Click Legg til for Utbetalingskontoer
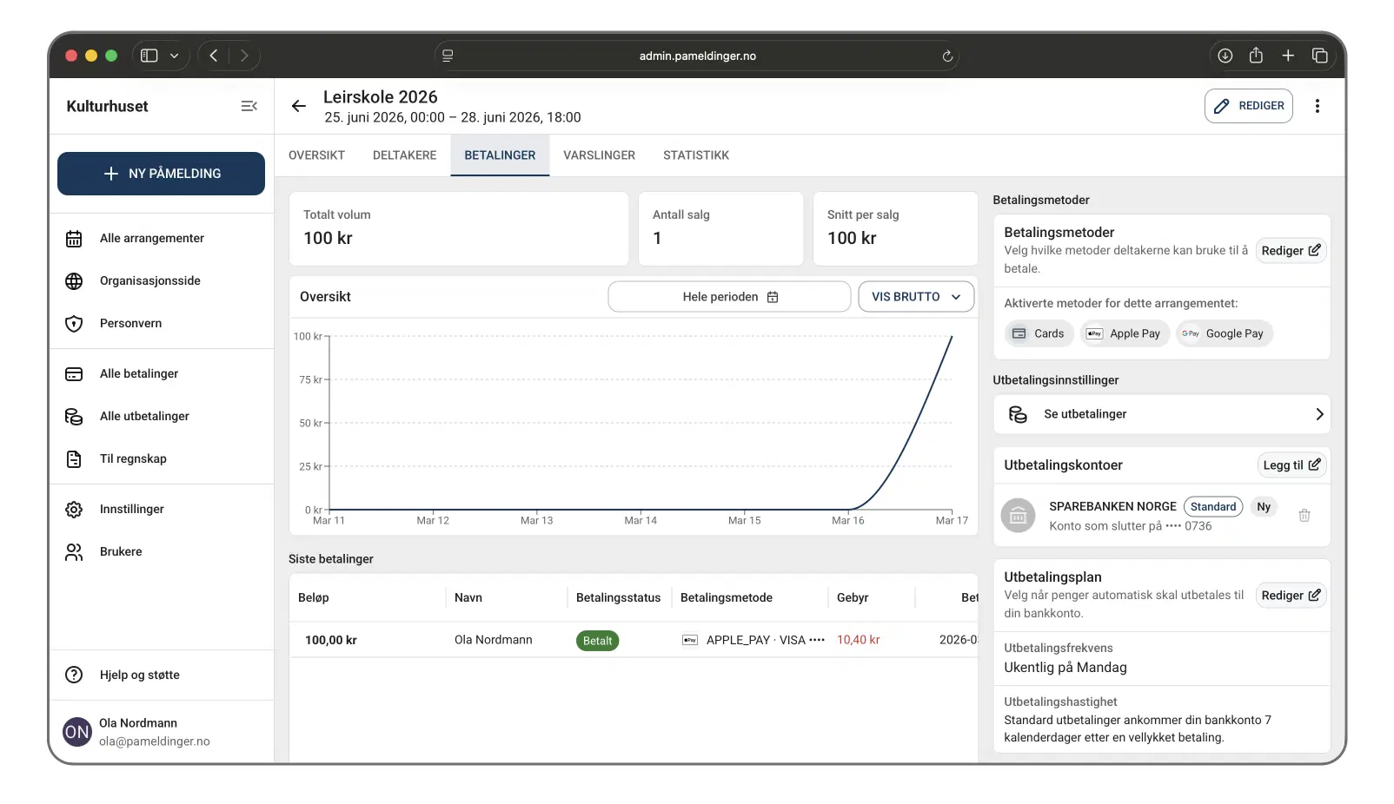This screenshot has height=804, width=1394. click(x=1291, y=465)
